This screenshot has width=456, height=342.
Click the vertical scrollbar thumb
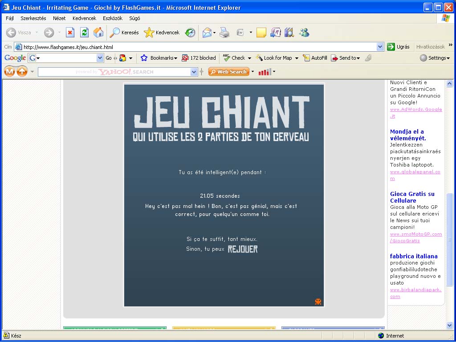(x=449, y=239)
